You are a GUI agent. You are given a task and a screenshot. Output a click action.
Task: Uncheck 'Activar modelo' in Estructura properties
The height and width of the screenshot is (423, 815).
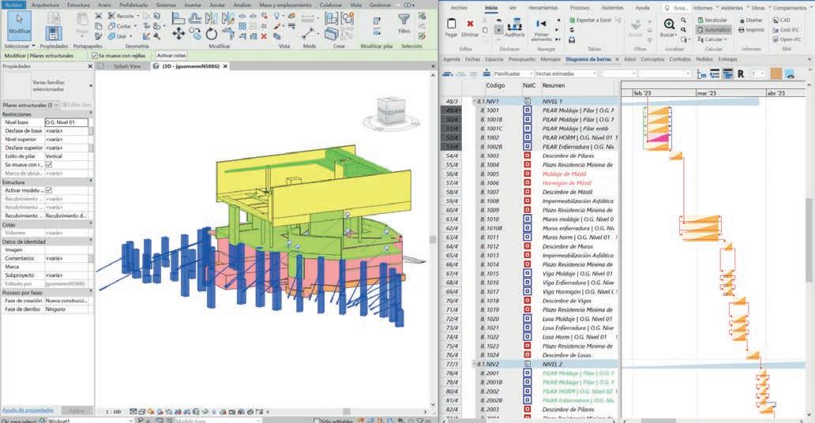[49, 190]
